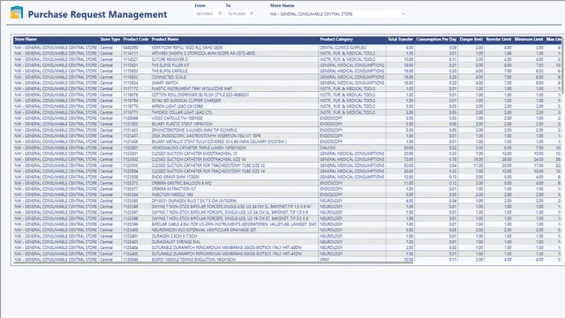
Task: Select BIPOLAR CABLE 4.5M product cell
Action: click(x=234, y=224)
